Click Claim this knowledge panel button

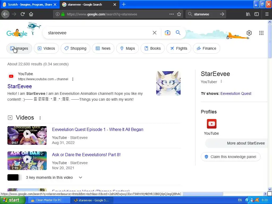pyautogui.click(x=231, y=157)
